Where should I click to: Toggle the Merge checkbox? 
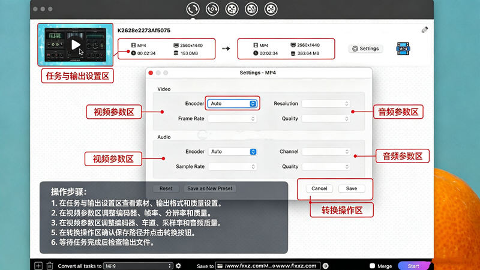pos(372,266)
